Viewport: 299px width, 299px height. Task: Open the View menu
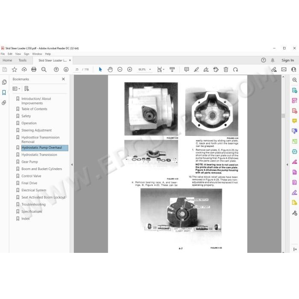[18, 54]
